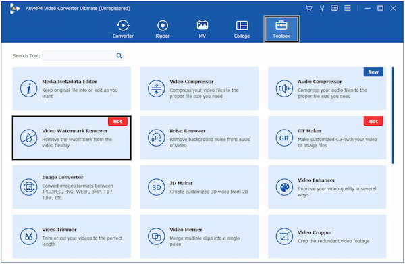Screen dimensions: 405x264
Task: Select the Toolbox tab
Action: click(x=281, y=29)
